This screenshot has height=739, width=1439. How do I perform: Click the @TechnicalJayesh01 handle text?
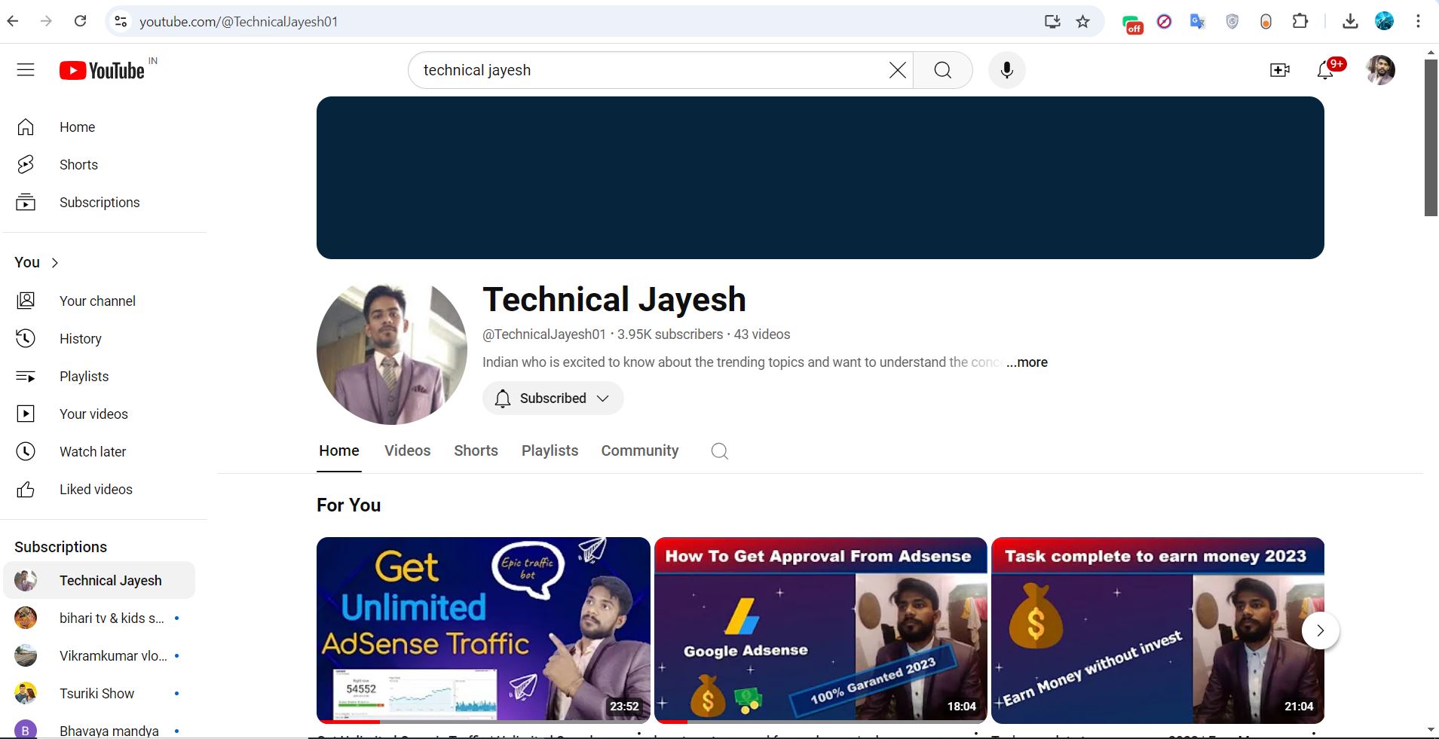pyautogui.click(x=544, y=334)
